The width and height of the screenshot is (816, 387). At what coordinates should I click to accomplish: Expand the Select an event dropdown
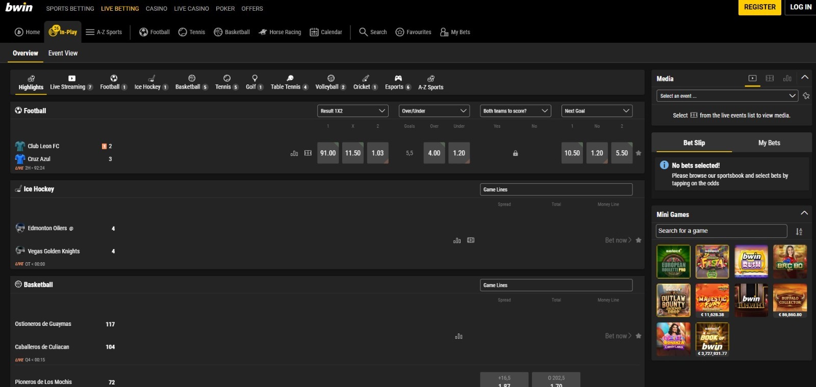click(x=727, y=96)
